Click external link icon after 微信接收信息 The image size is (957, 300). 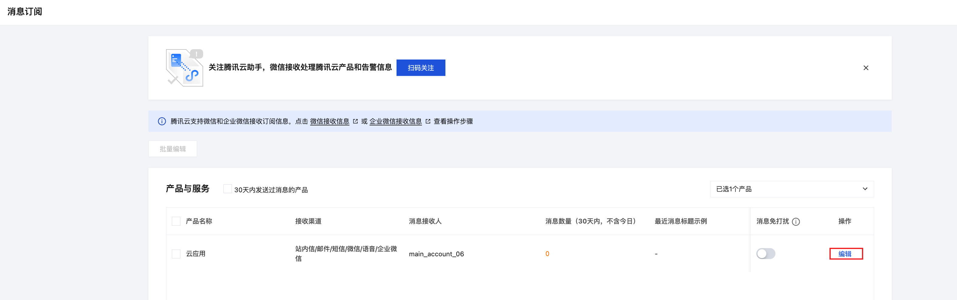[x=355, y=121]
